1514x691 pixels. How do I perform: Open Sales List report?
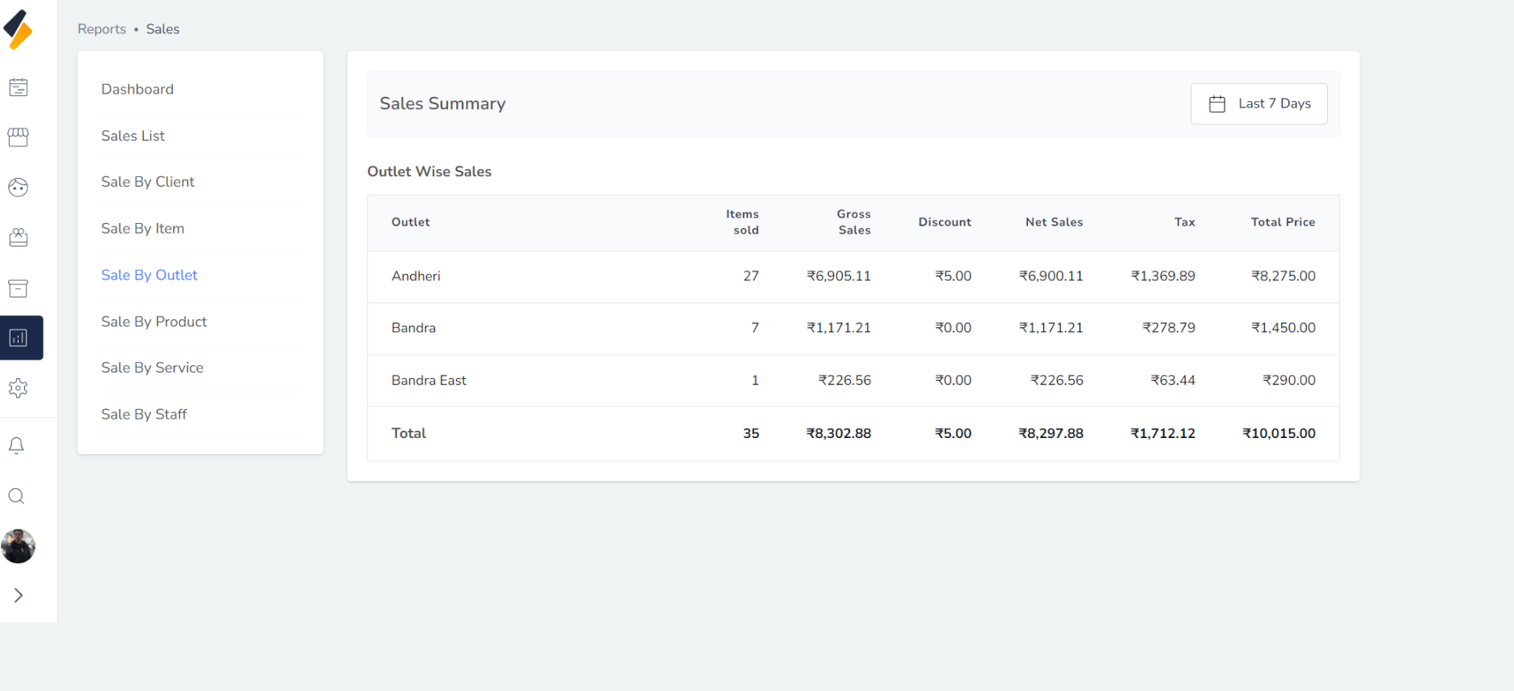[x=133, y=136]
